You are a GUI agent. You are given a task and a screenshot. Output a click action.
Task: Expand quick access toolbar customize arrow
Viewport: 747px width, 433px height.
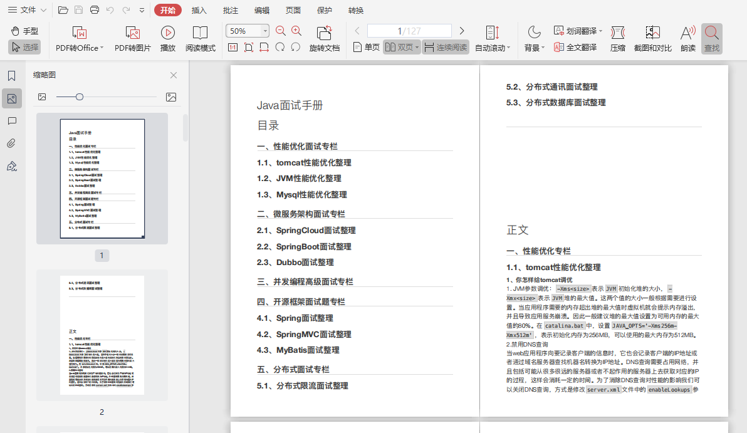pyautogui.click(x=142, y=10)
